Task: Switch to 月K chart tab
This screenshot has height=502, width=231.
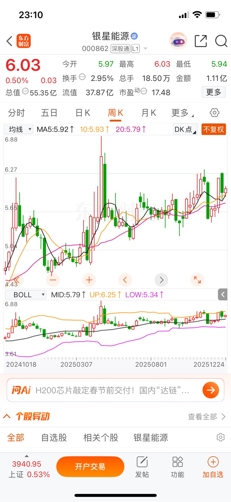Action: tap(149, 113)
